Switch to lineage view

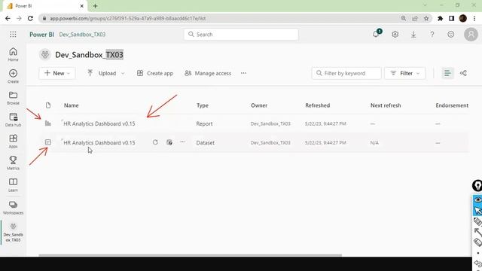tap(463, 73)
